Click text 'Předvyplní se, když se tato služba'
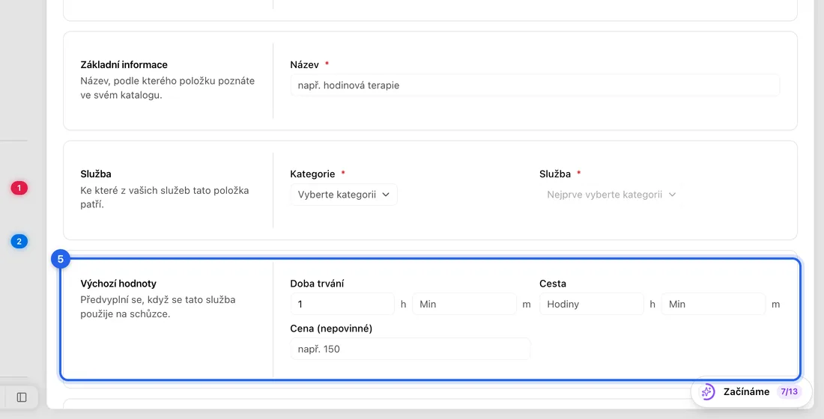Image resolution: width=824 pixels, height=419 pixels. tap(157, 300)
